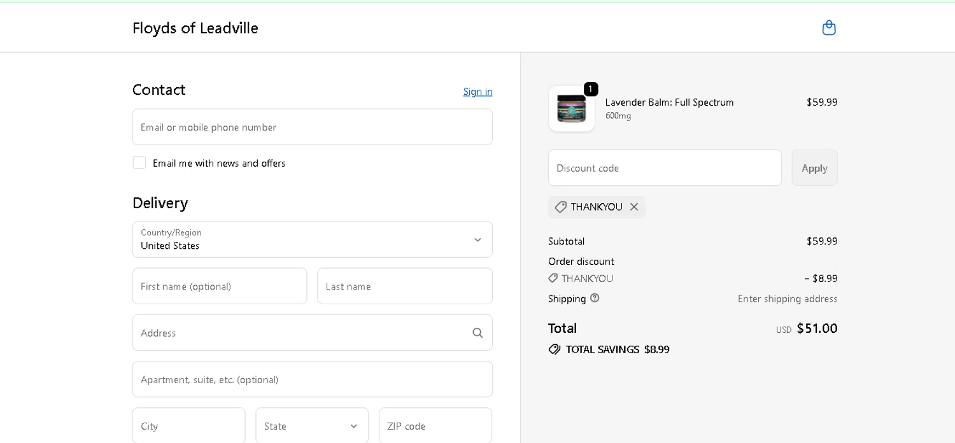Click the City input field
Viewport: 955px width, 443px height.
tap(188, 426)
